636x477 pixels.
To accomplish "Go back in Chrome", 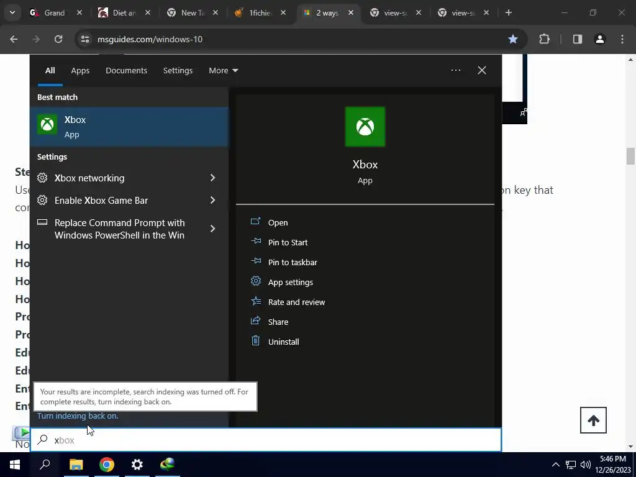I will tap(14, 39).
